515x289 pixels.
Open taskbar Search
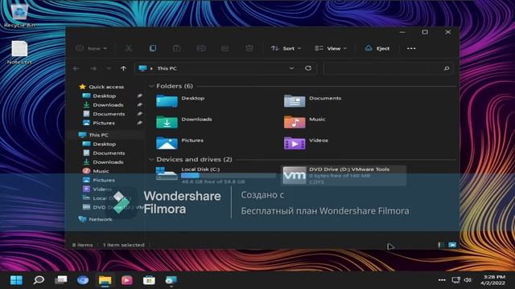[x=39, y=280]
